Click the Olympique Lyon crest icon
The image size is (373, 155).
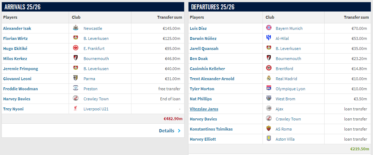(x=269, y=88)
